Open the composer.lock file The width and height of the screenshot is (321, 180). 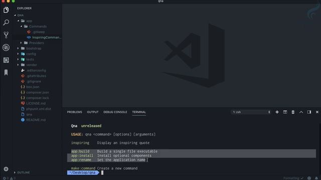[38, 98]
